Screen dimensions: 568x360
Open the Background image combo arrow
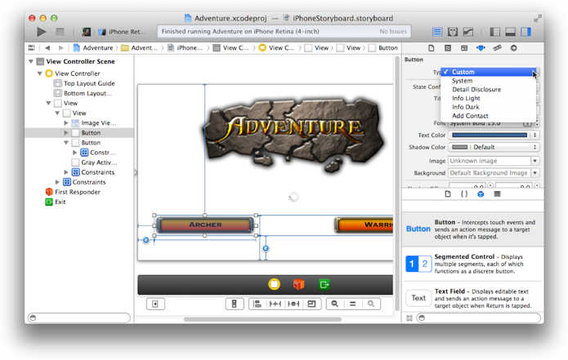coord(535,173)
